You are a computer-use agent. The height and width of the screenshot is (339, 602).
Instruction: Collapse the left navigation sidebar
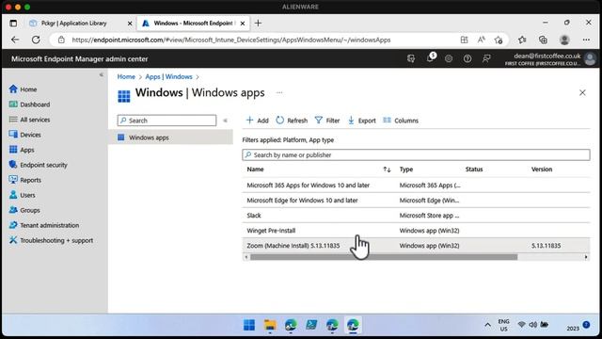[x=102, y=74]
